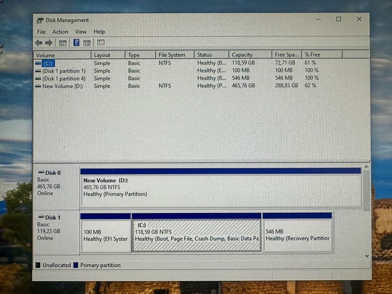Viewport: 392px width, 294px height.
Task: Sort by File System column header
Action: click(x=175, y=55)
